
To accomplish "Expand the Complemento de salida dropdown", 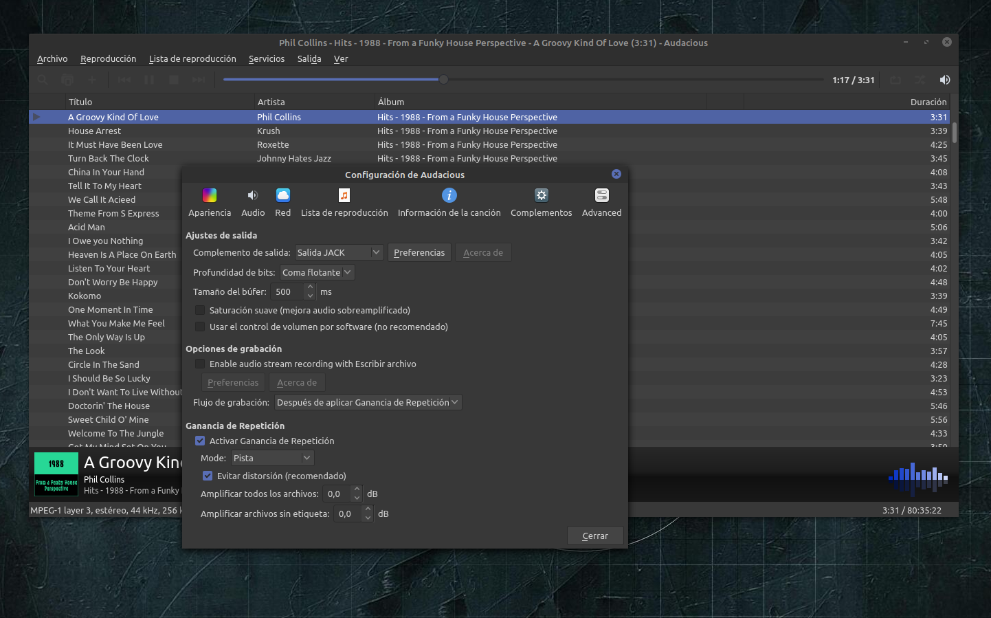I will 339,253.
